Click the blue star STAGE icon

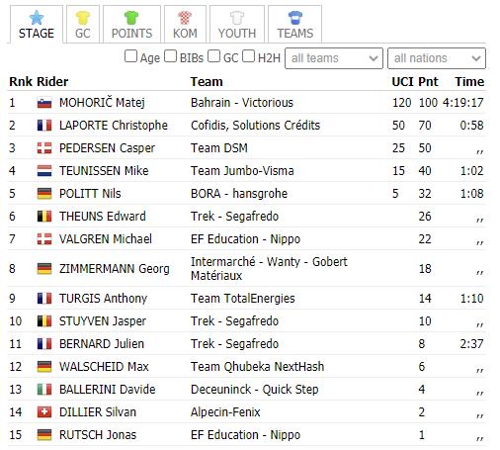(x=37, y=18)
